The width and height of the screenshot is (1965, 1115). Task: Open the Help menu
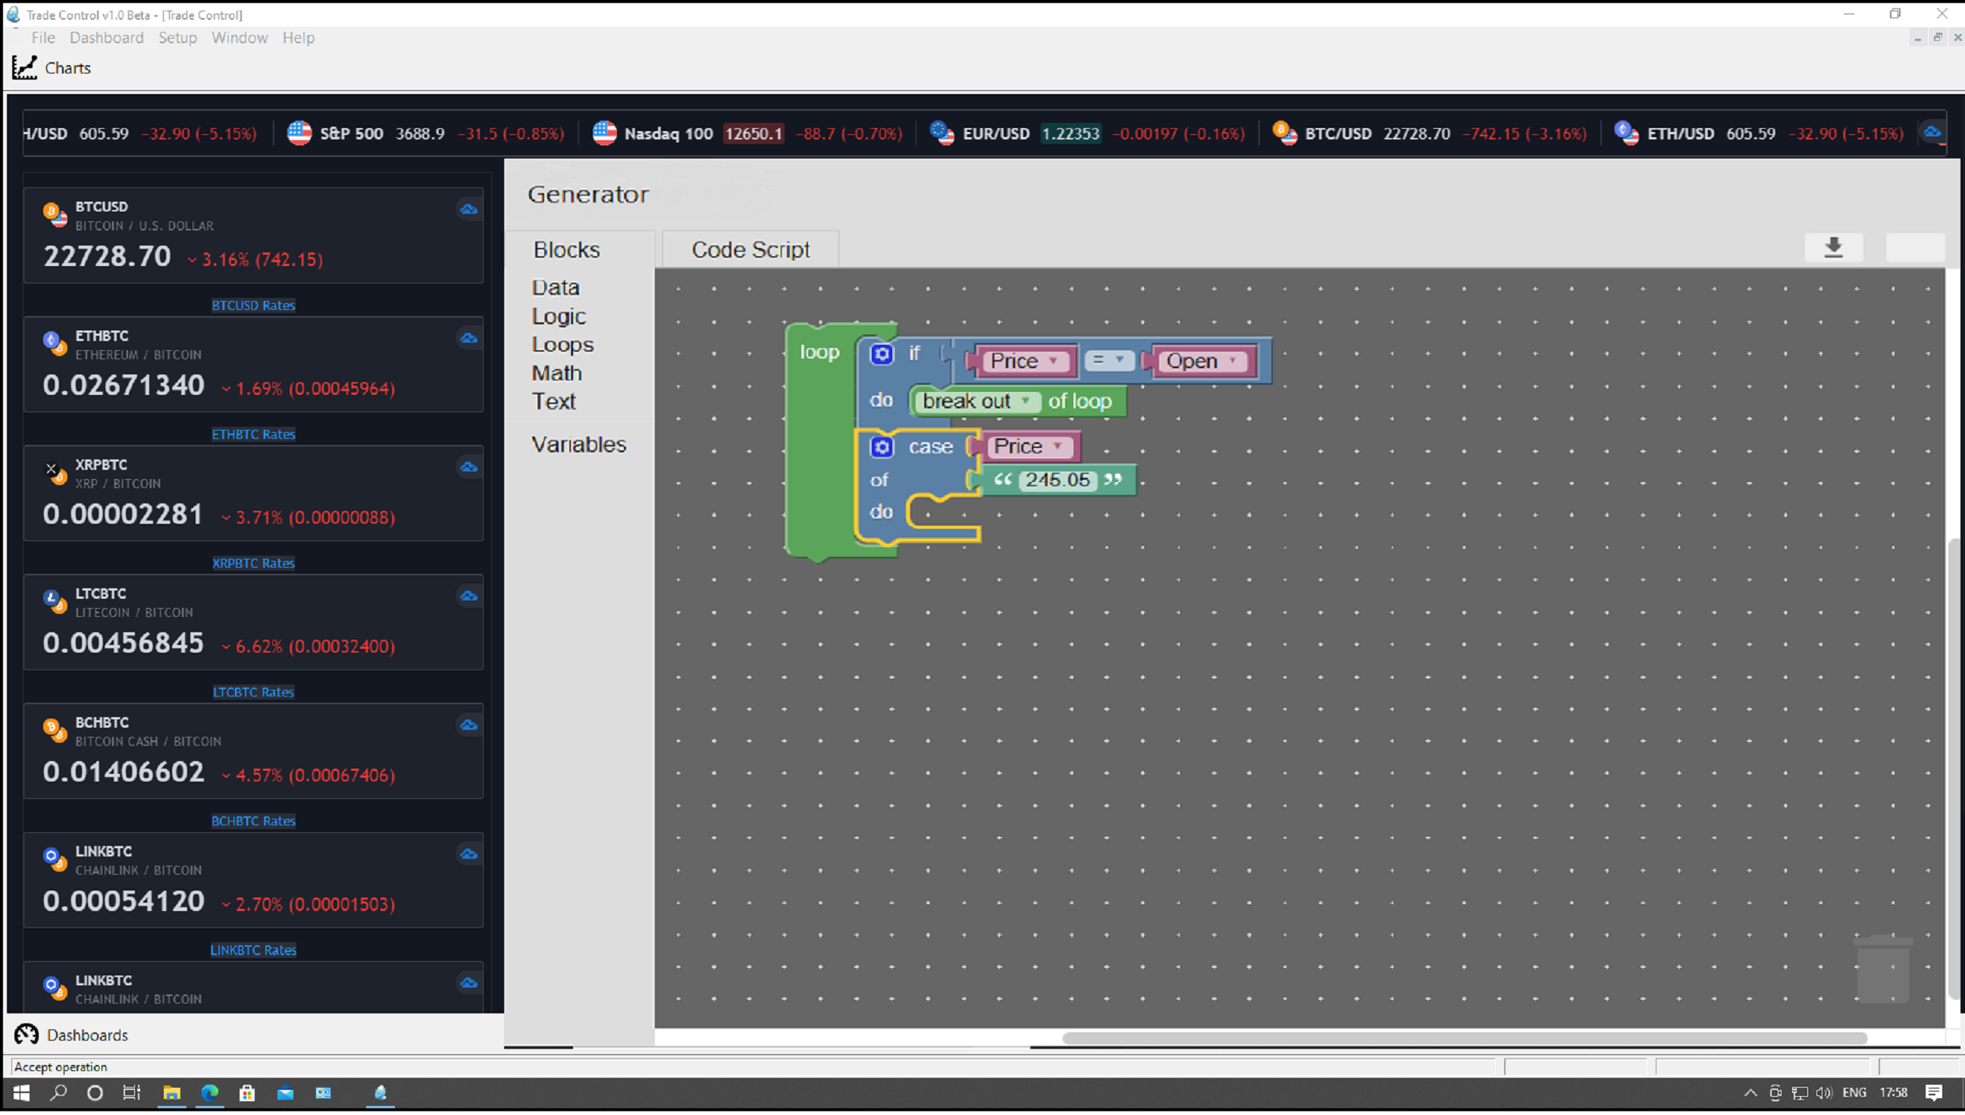298,38
